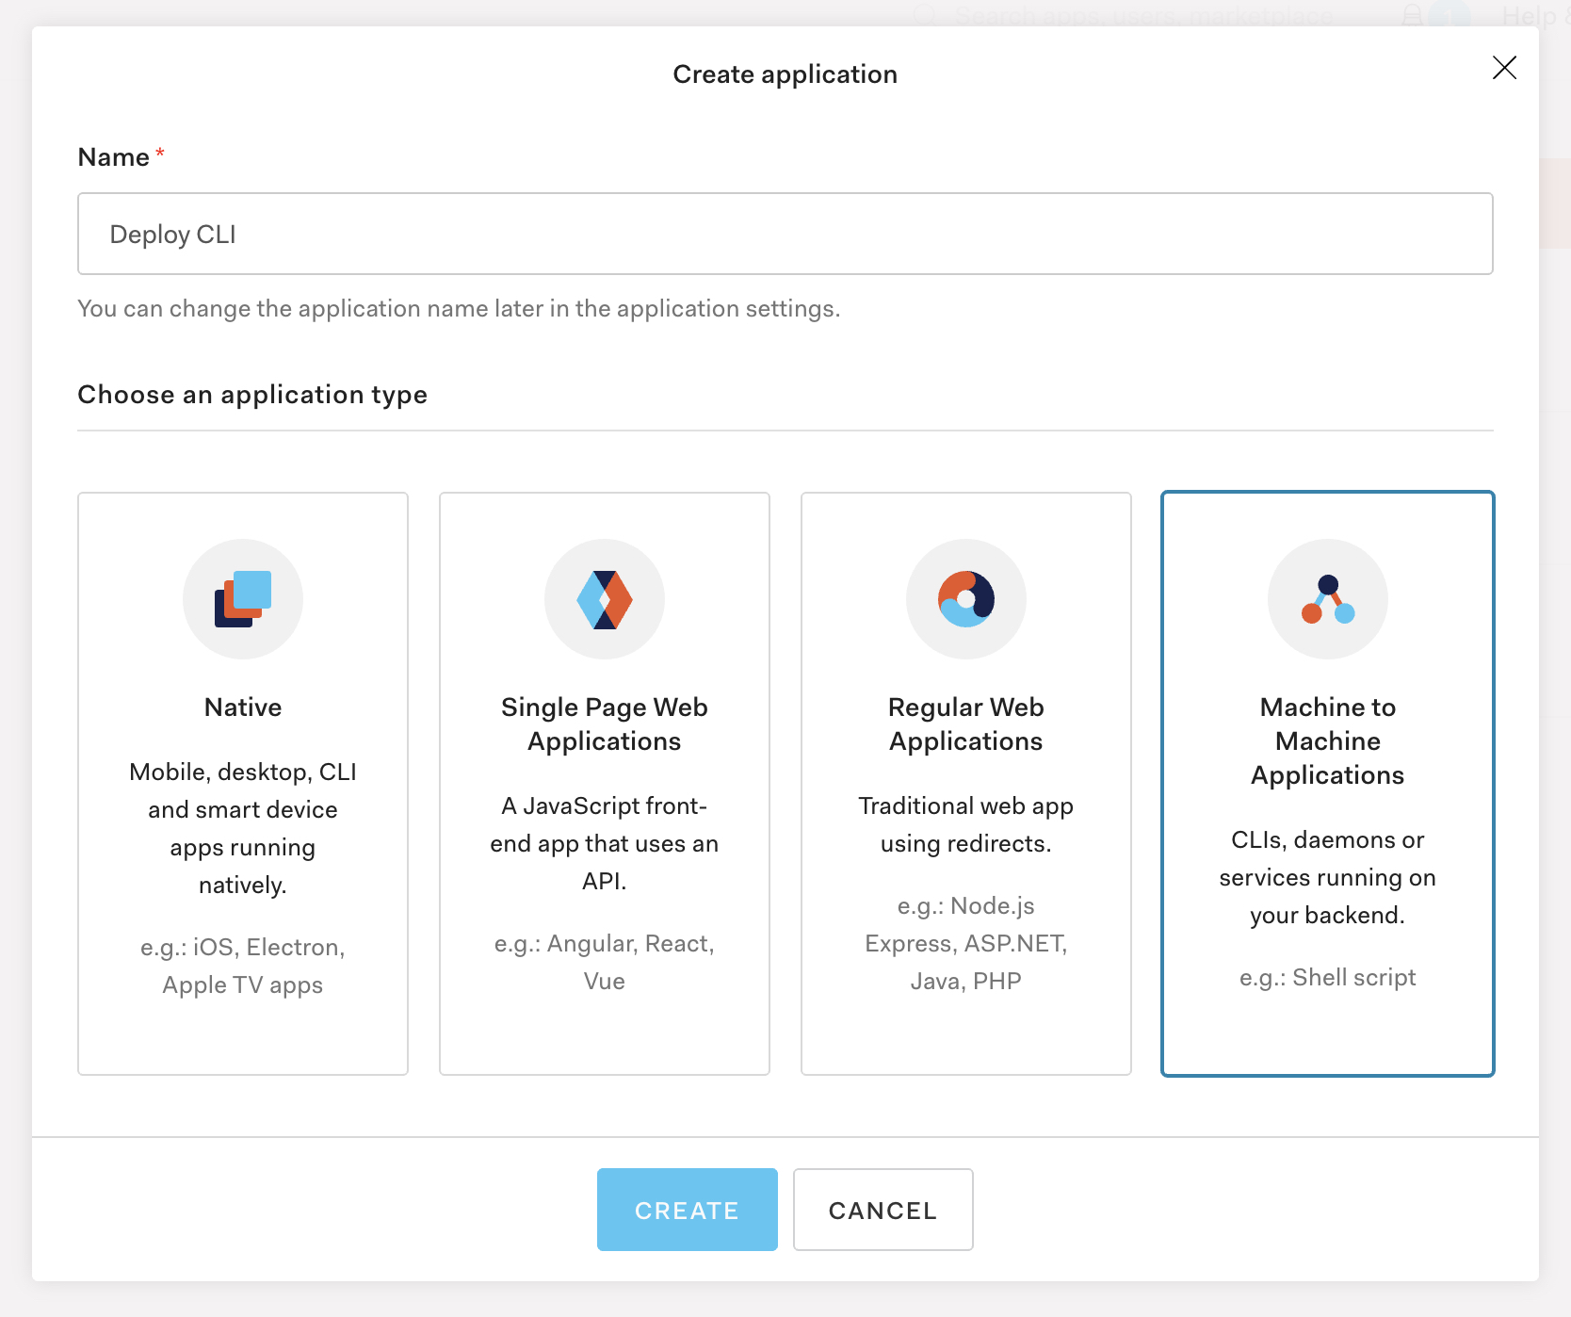Click the Single Page Web Applications diamond icon

pos(605,599)
